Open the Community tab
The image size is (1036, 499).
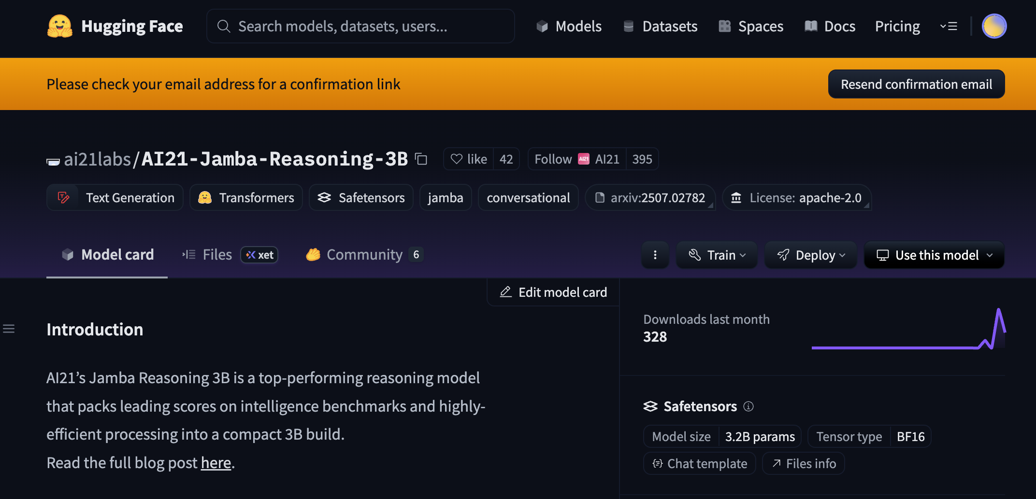pos(364,255)
